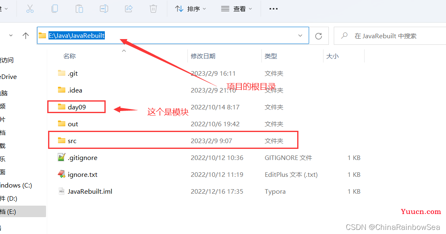Refresh the current folder
Image resolution: width=446 pixels, height=234 pixels.
click(319, 36)
